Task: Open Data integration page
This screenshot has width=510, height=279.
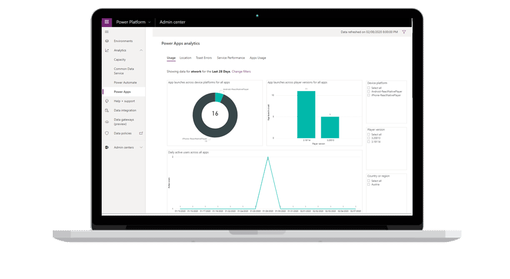Action: pos(125,110)
